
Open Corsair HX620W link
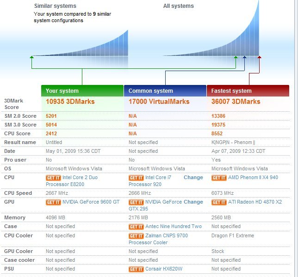click(x=164, y=269)
